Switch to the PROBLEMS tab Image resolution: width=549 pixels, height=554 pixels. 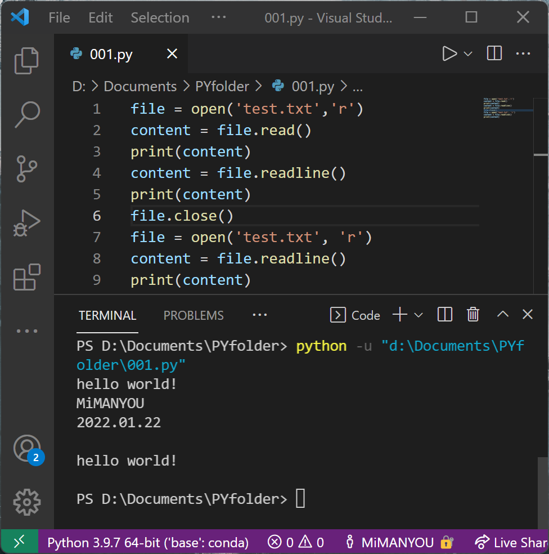coord(193,315)
